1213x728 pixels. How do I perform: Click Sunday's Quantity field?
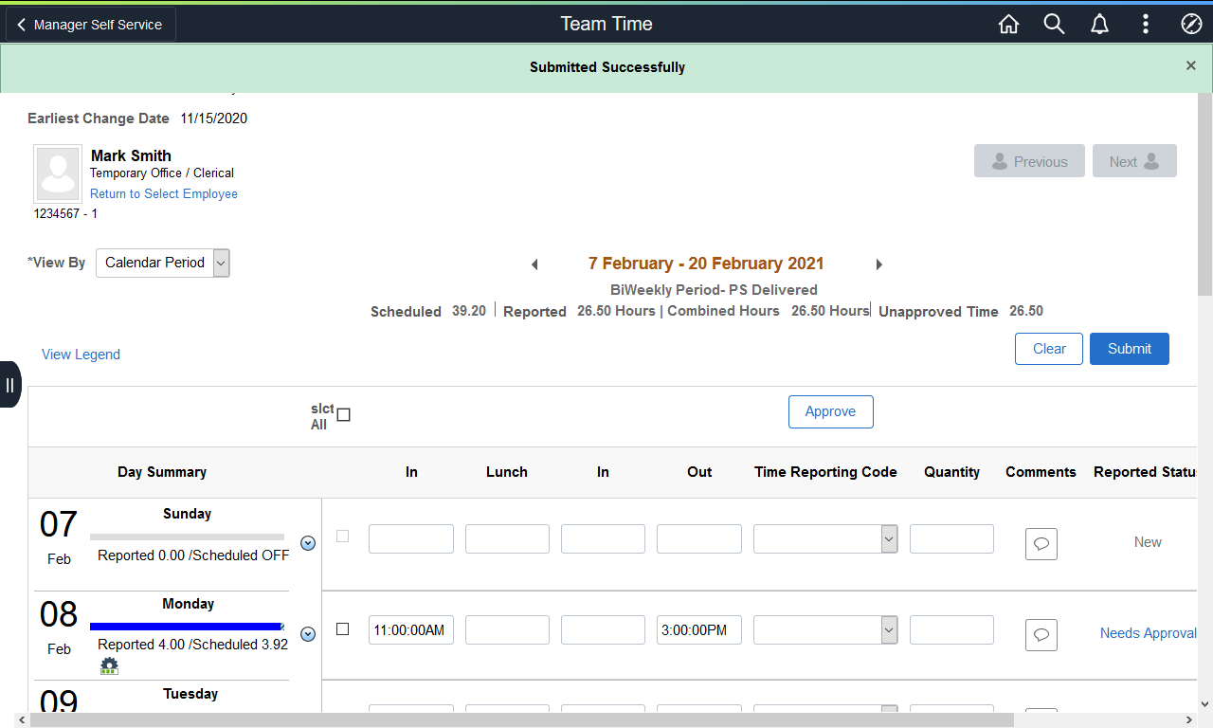[951, 539]
